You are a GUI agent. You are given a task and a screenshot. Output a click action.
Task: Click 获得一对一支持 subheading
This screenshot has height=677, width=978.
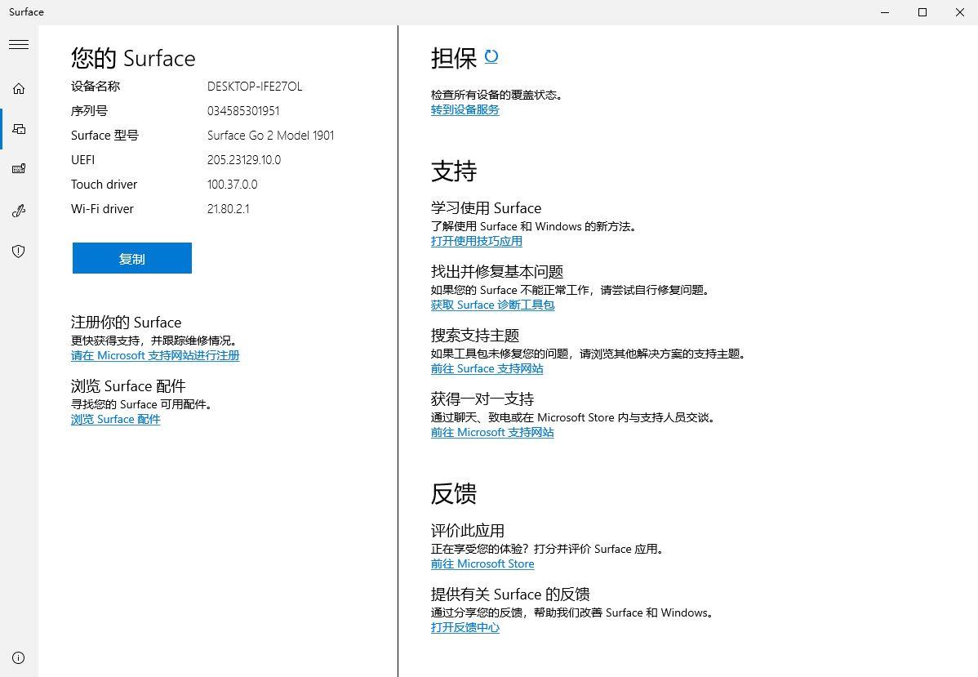click(x=482, y=399)
